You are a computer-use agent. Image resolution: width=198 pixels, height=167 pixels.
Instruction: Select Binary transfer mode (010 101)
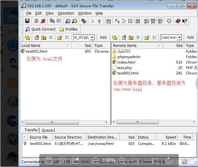(153, 21)
